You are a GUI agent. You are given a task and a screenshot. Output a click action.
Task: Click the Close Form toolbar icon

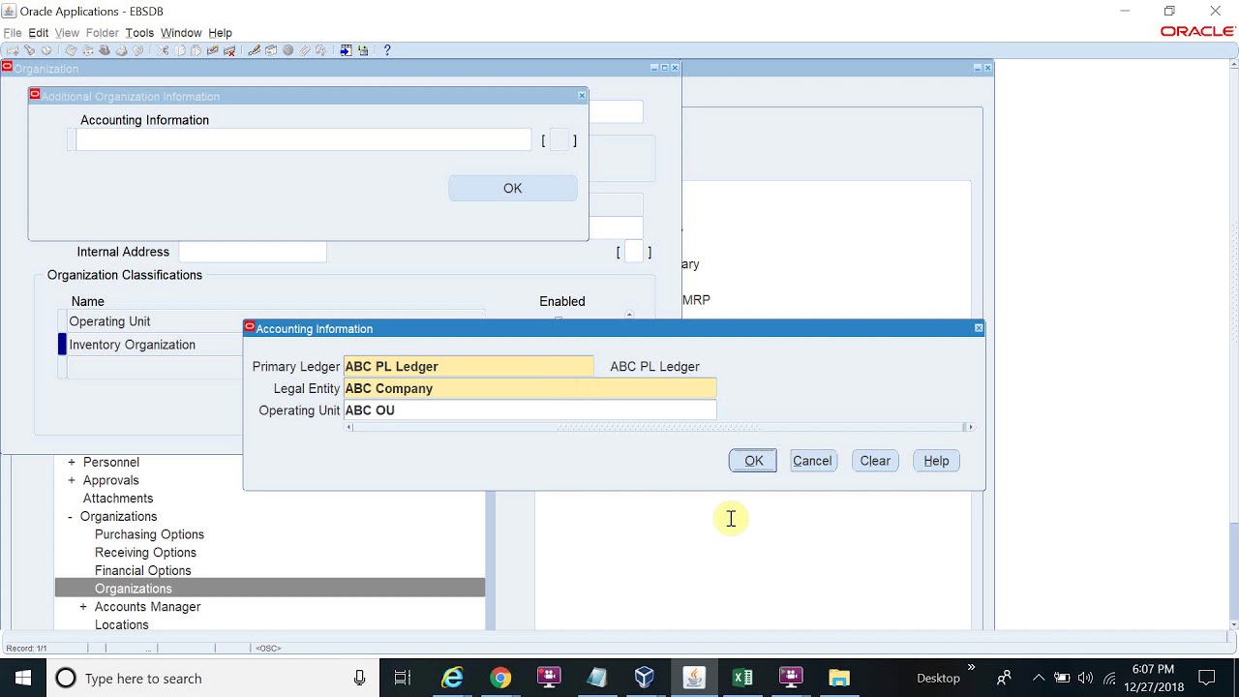tap(138, 50)
